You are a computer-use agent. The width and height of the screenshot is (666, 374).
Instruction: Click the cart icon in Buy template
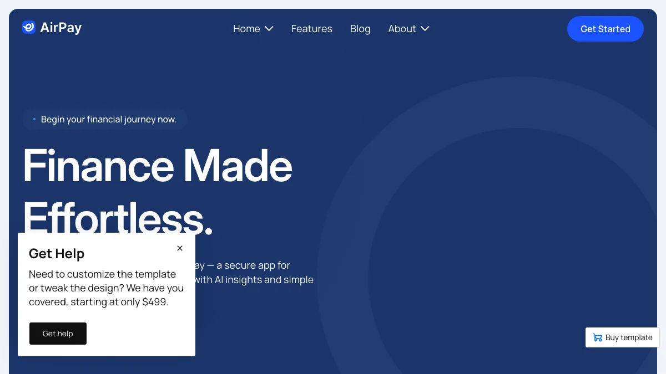pyautogui.click(x=597, y=337)
